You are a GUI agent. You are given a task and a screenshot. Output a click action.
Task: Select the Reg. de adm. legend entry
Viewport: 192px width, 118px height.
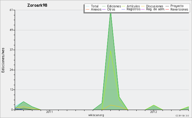pos(156,9)
